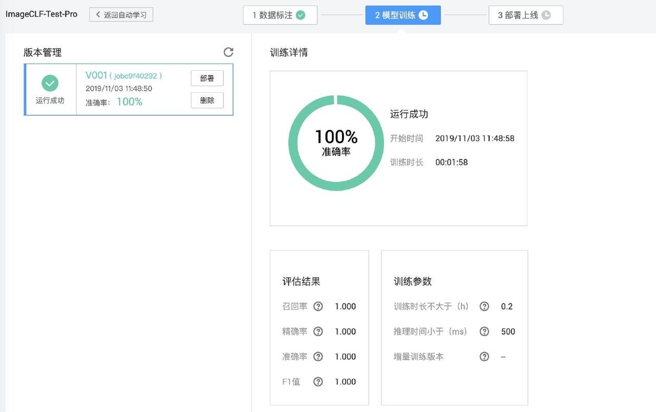Click the clock icon on 部署上线 step
This screenshot has height=412, width=656.
point(546,15)
